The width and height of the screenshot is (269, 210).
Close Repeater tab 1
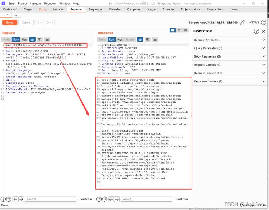(8, 15)
